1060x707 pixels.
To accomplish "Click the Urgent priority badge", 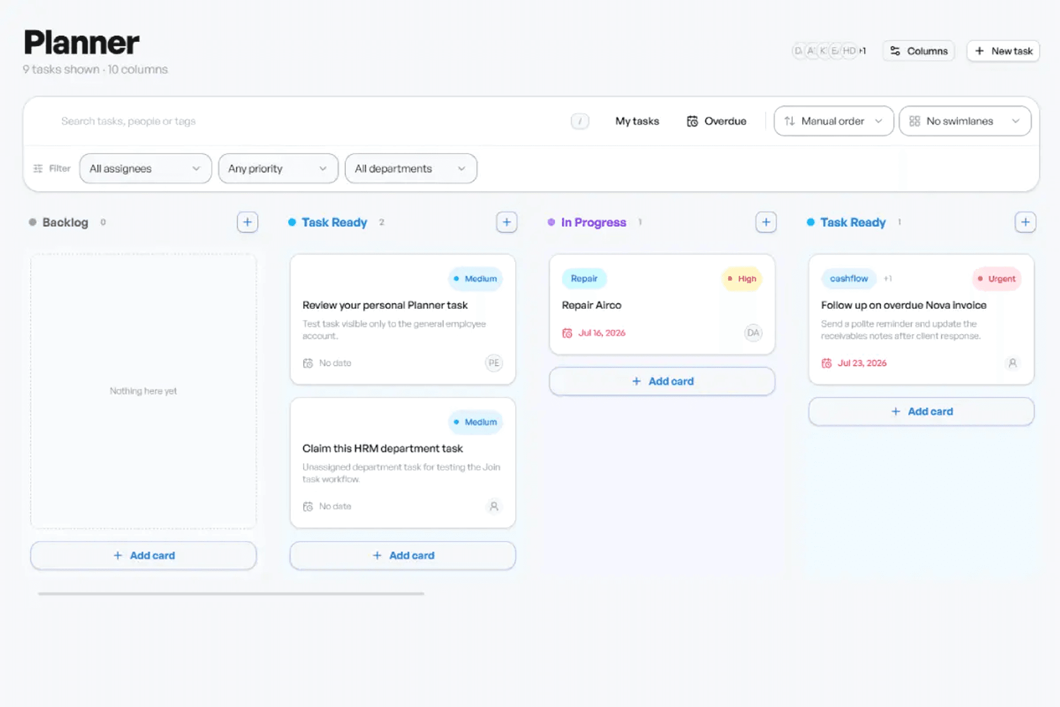I will pyautogui.click(x=997, y=279).
